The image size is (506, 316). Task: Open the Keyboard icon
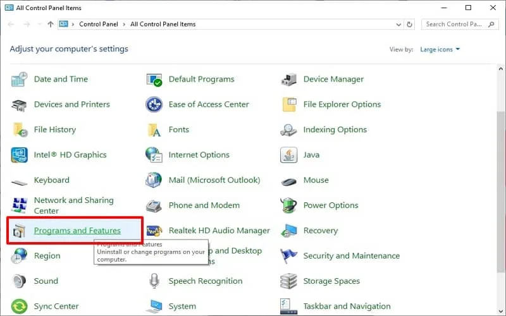(20, 182)
